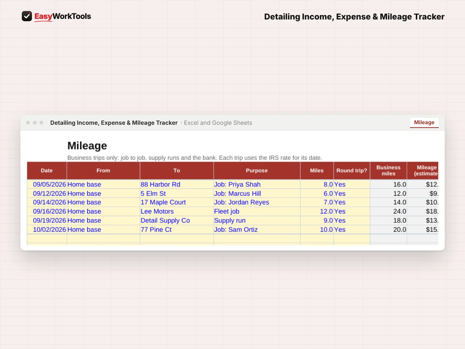Viewport: 465px width, 349px height.
Task: Click the date cell 09/16/2026
Action: 47,211
